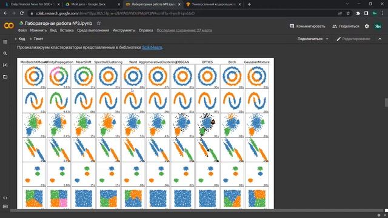Close the Google Диск tab
Viewport: 388px width, 218px height.
pos(119,4)
